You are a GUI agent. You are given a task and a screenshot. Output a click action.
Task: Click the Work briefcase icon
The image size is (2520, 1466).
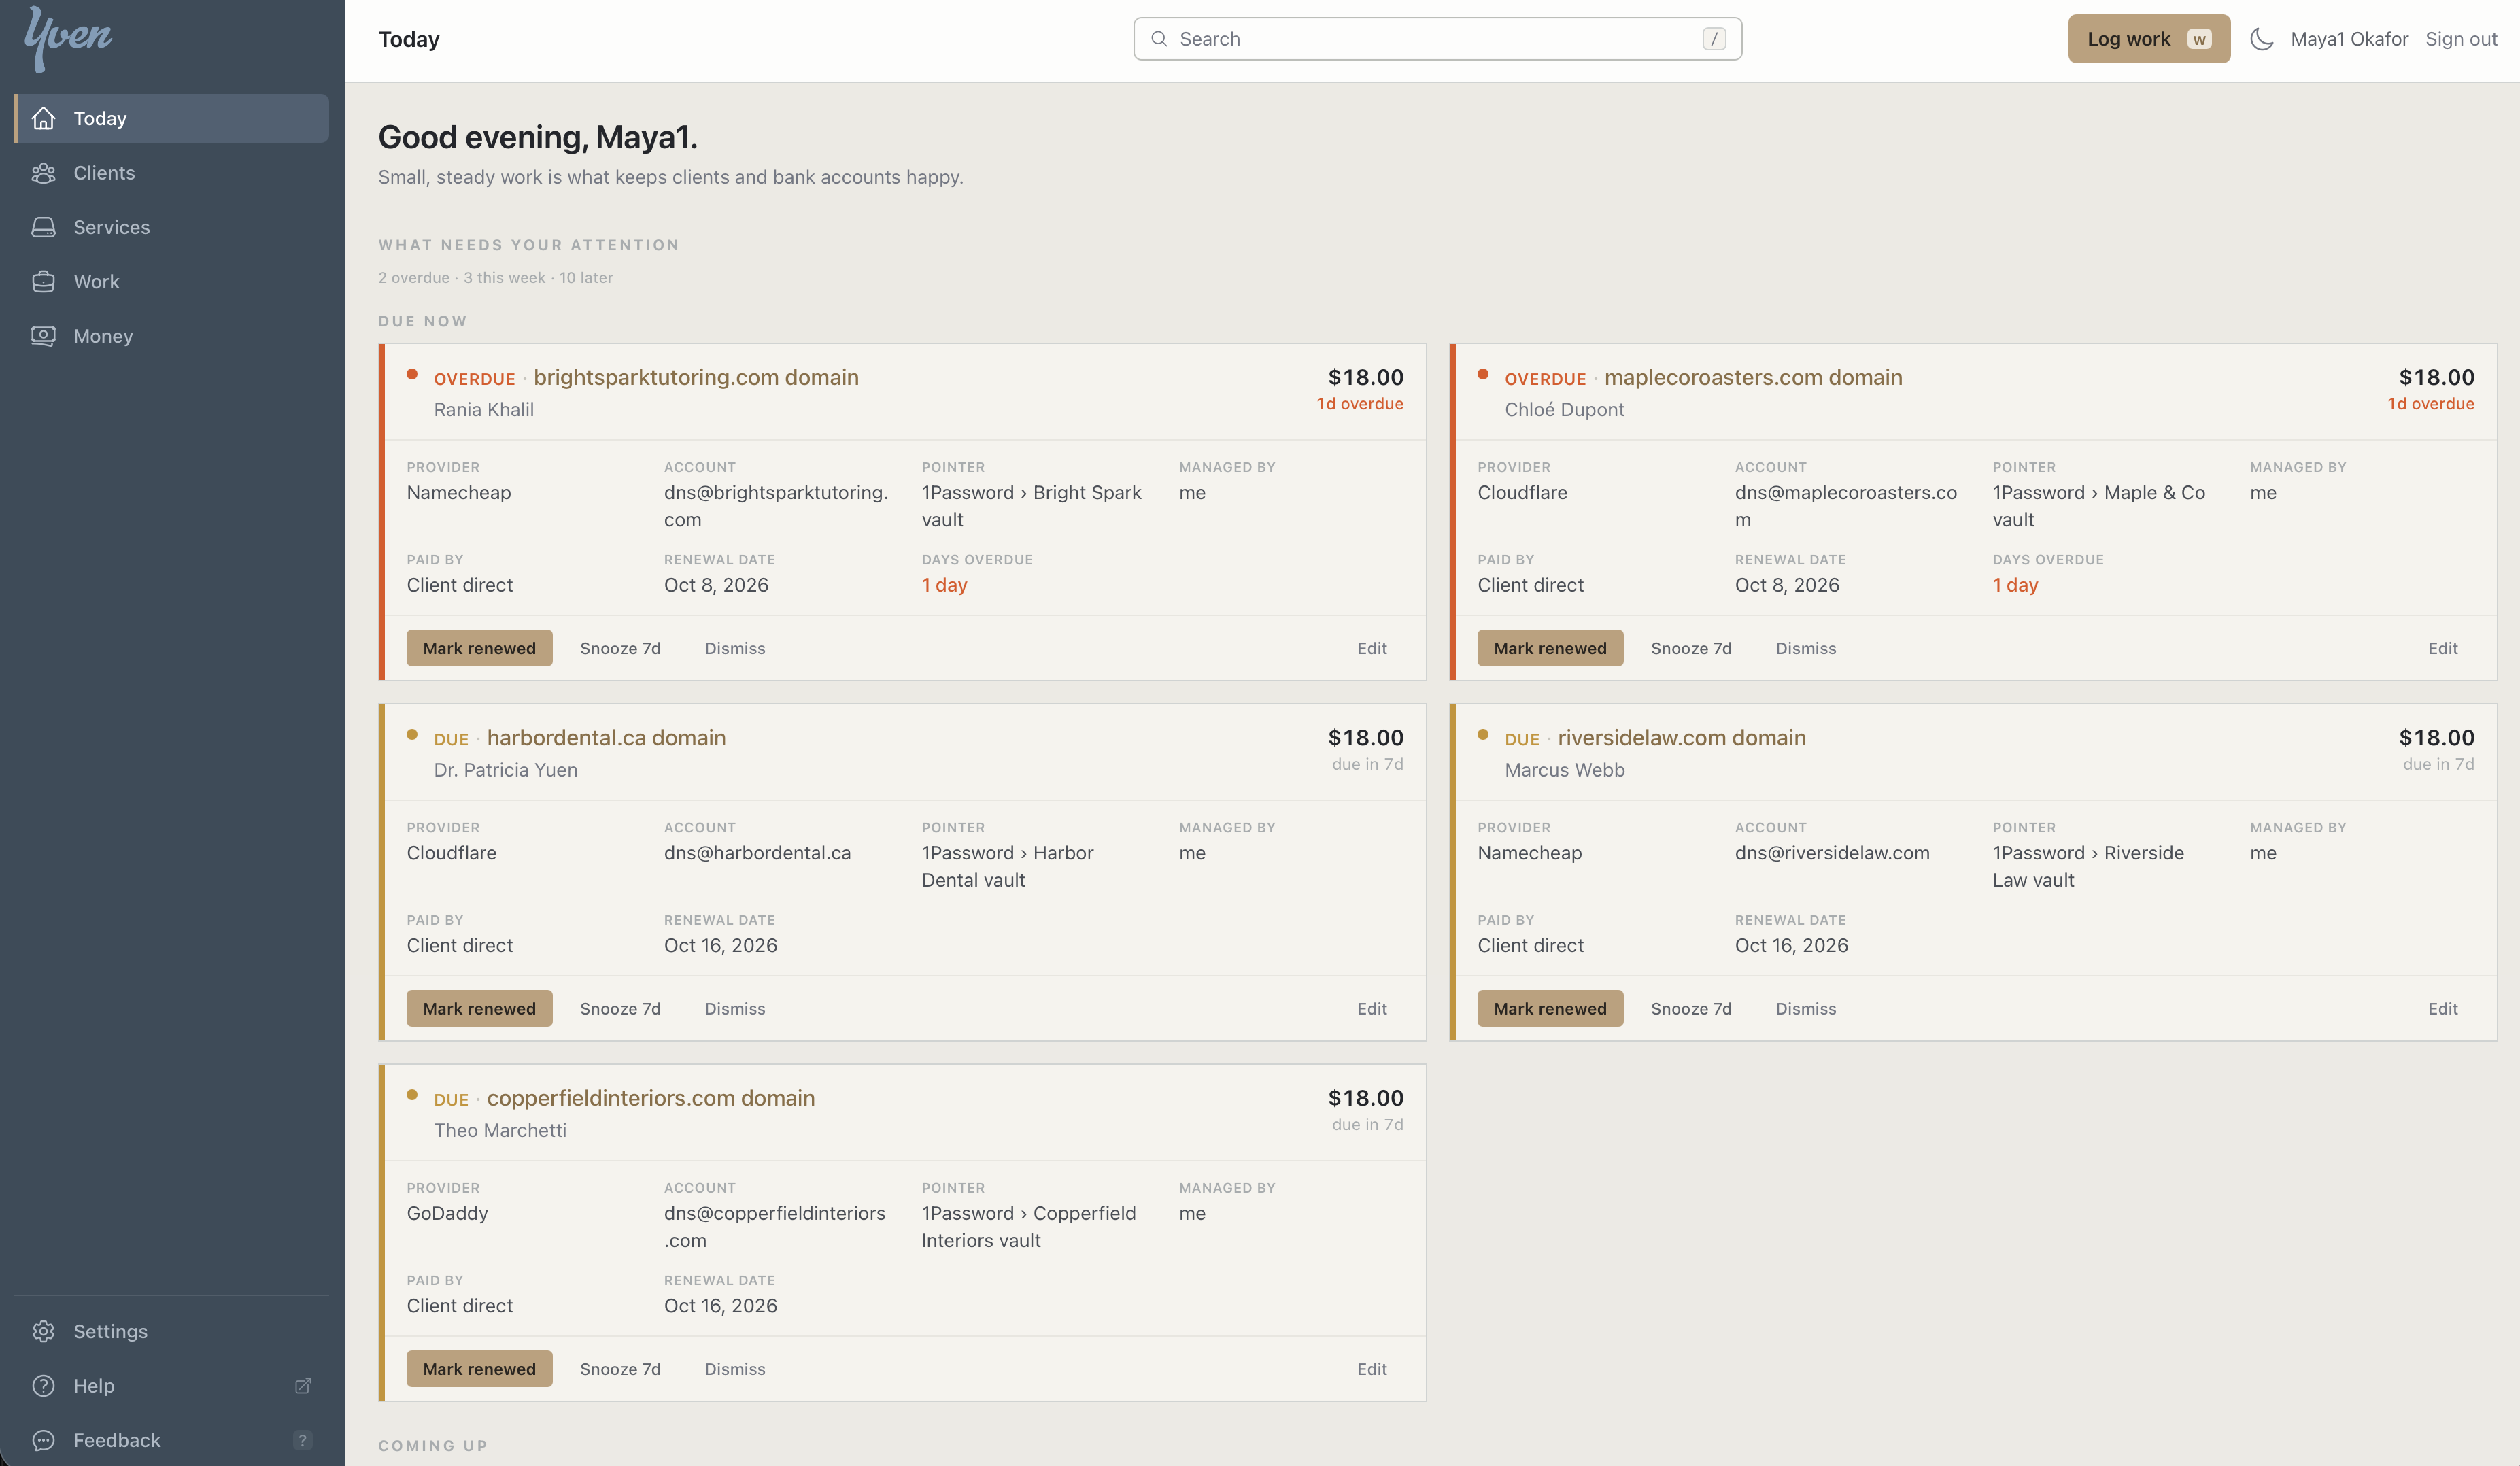43,282
